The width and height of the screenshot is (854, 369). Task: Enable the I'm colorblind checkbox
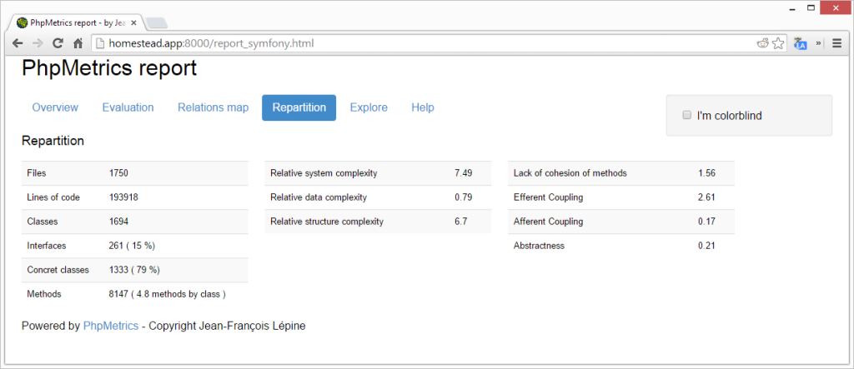[x=687, y=115]
